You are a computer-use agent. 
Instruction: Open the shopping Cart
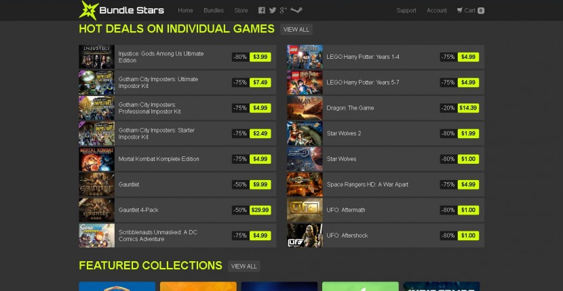click(x=470, y=10)
